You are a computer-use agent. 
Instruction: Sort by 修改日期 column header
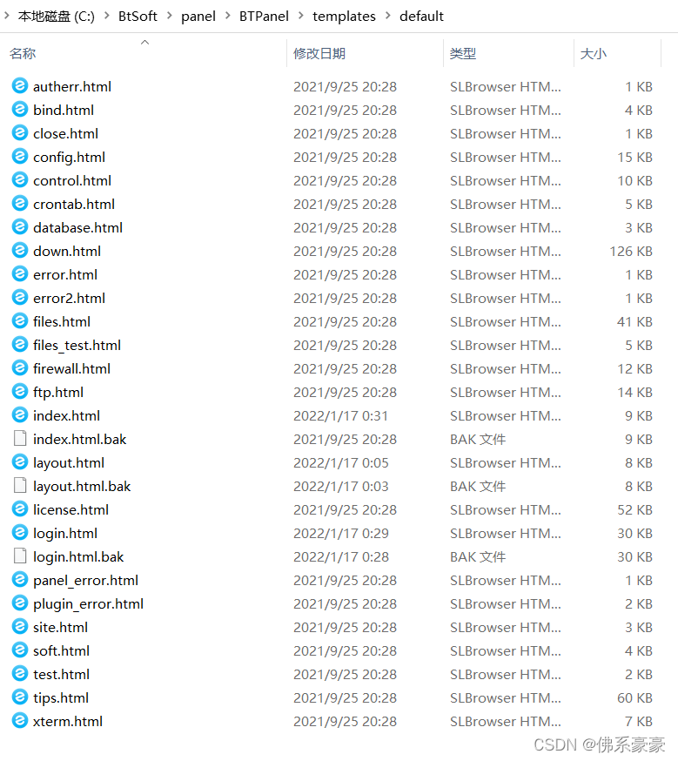(319, 53)
